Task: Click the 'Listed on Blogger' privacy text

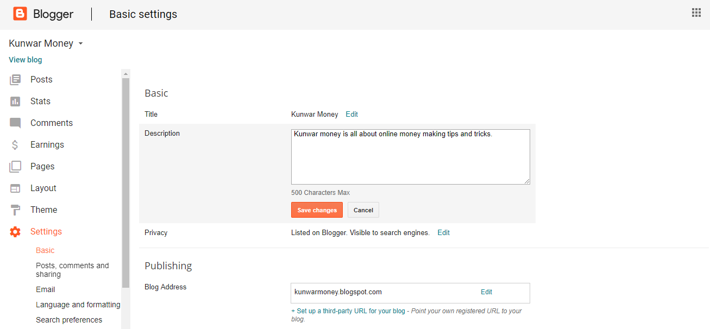Action: (360, 232)
